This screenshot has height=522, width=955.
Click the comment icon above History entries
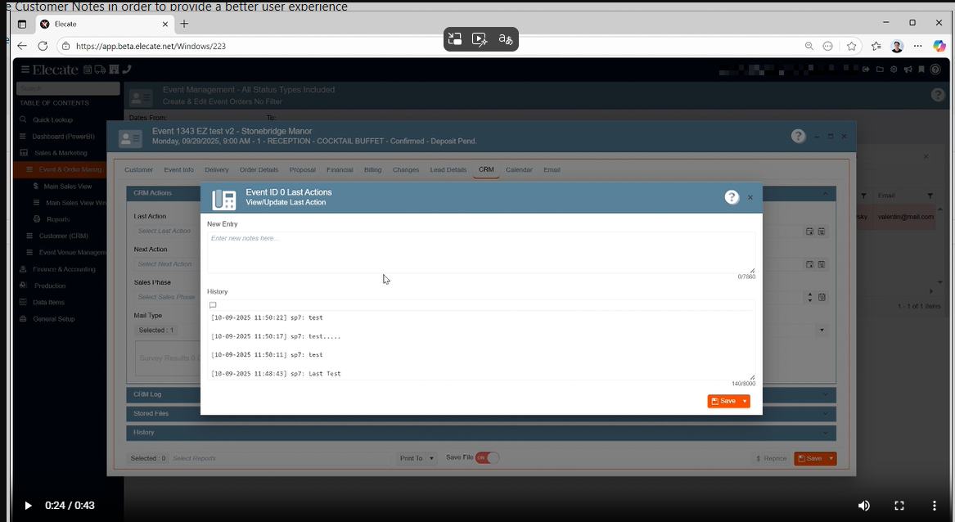[213, 305]
